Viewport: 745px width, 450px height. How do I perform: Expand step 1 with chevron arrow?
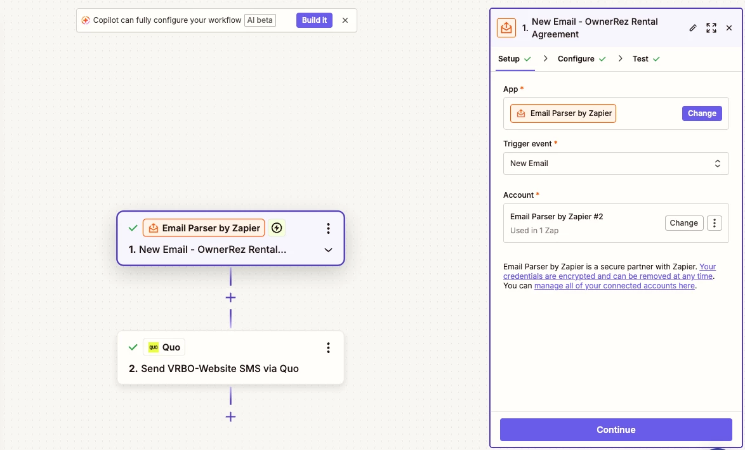(x=328, y=250)
